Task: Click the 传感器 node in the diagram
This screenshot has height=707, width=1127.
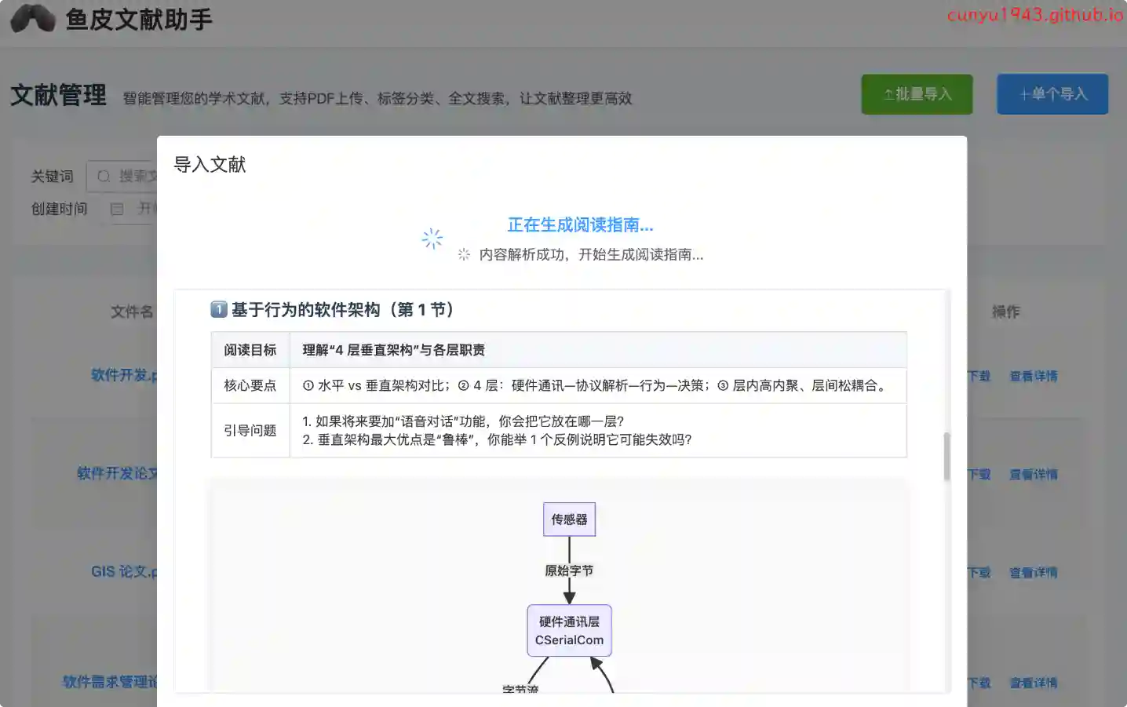Action: tap(569, 519)
